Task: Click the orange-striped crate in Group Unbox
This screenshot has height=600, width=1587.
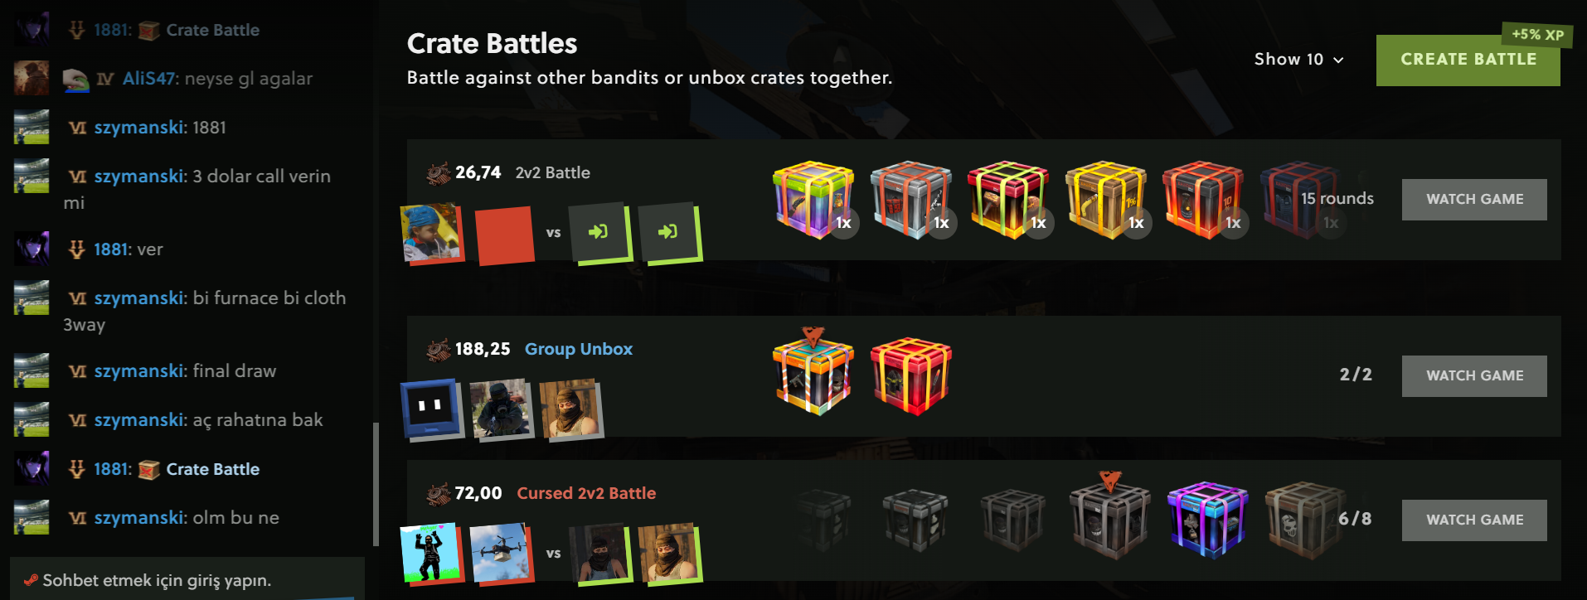Action: 813,373
